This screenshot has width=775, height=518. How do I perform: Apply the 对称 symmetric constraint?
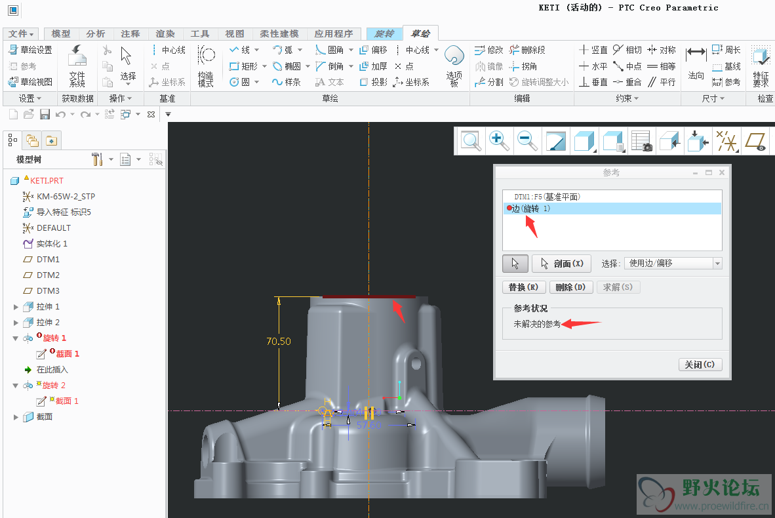[x=662, y=50]
